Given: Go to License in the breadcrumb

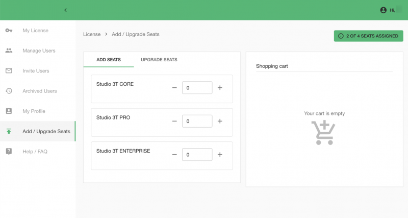Looking at the screenshot, I should click(x=92, y=34).
